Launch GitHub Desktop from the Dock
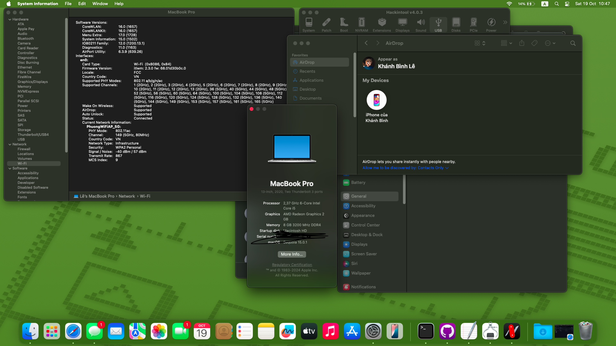Image resolution: width=616 pixels, height=346 pixels. [447, 331]
